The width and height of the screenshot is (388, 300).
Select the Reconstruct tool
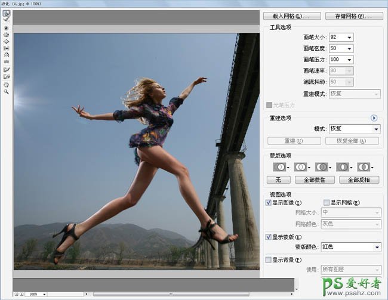click(x=6, y=20)
